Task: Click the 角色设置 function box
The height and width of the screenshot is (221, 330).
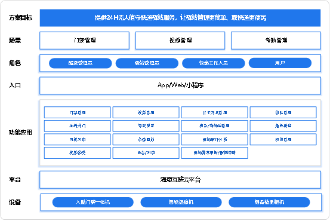Action: coord(283,126)
